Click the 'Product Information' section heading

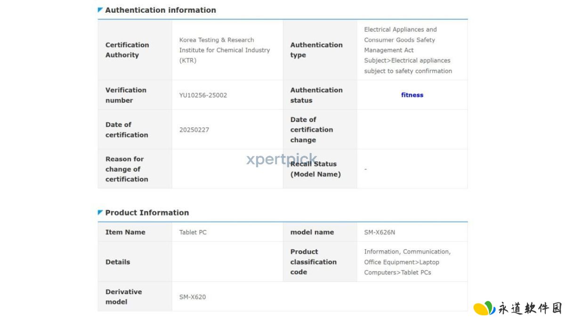(147, 213)
